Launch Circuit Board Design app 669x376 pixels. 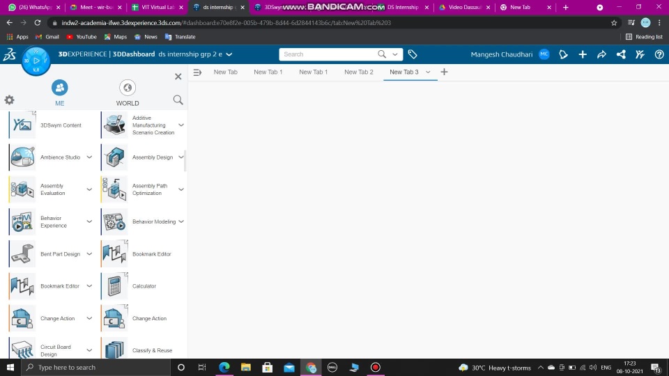[x=22, y=349]
